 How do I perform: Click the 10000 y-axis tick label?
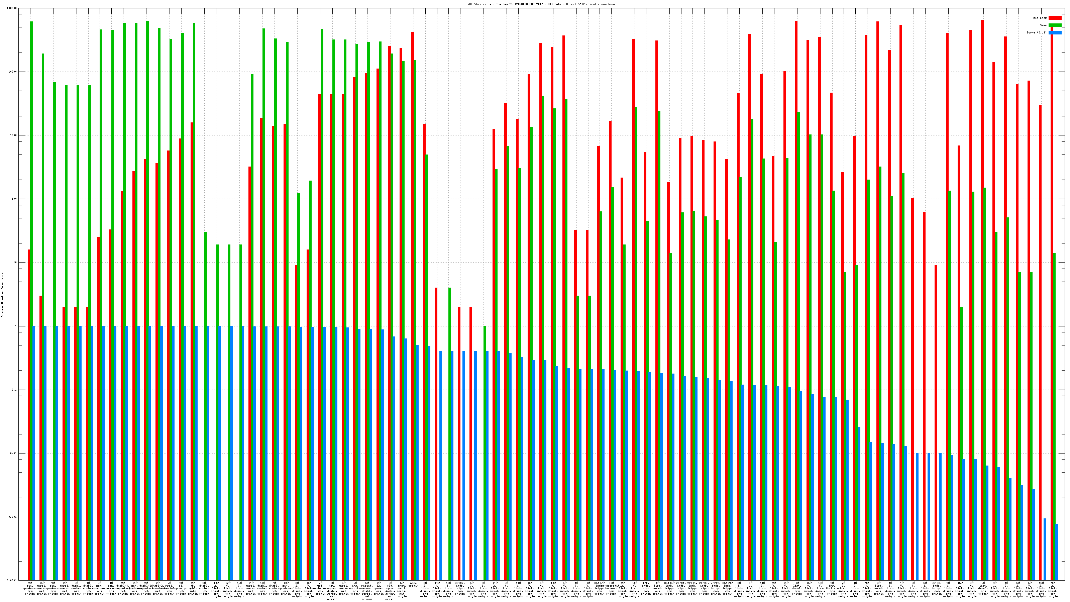12,72
